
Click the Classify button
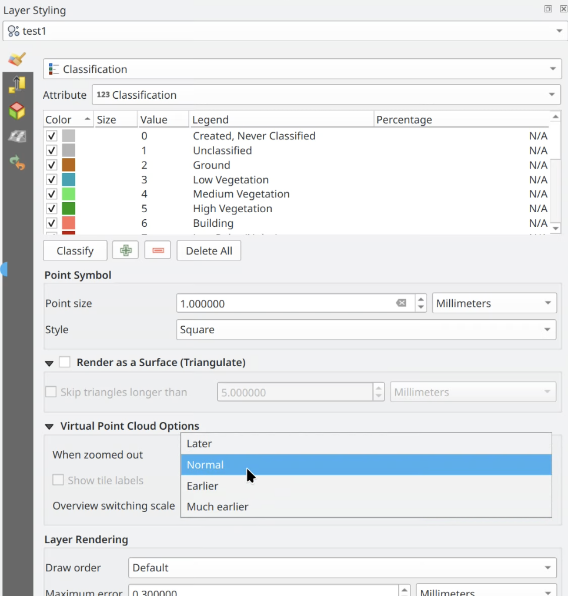coord(75,250)
